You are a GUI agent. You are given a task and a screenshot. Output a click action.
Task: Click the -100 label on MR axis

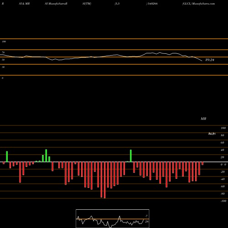pyautogui.click(x=223, y=201)
